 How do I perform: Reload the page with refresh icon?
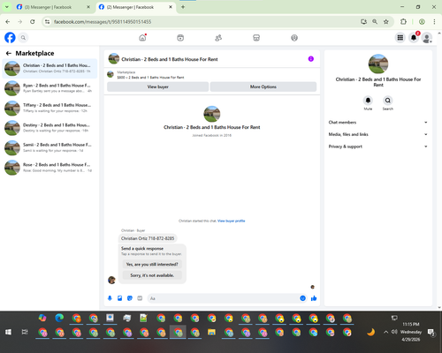coord(33,22)
